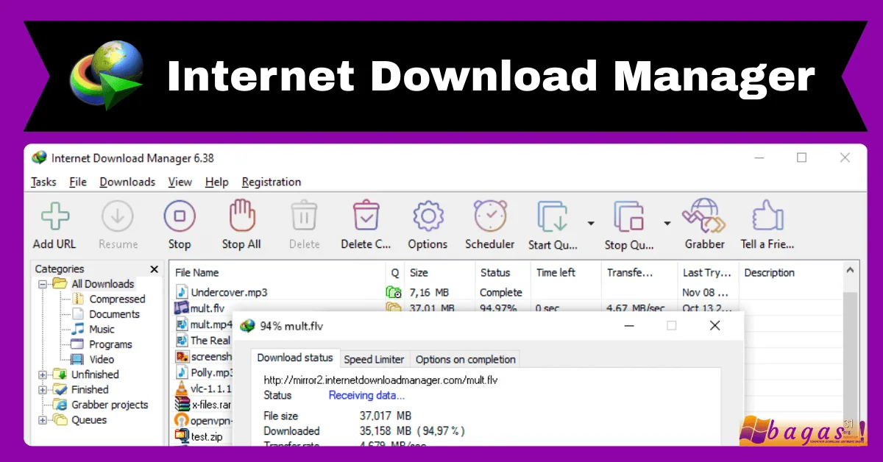
Task: Close the Categories panel
Action: click(x=155, y=269)
